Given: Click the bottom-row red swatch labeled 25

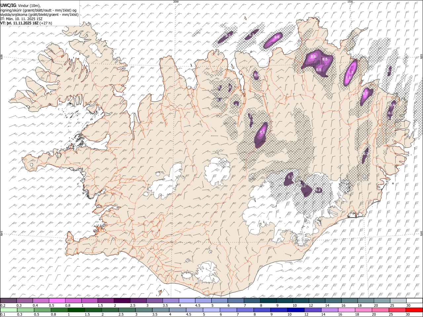Looking at the screenshot, I should coord(397,310).
